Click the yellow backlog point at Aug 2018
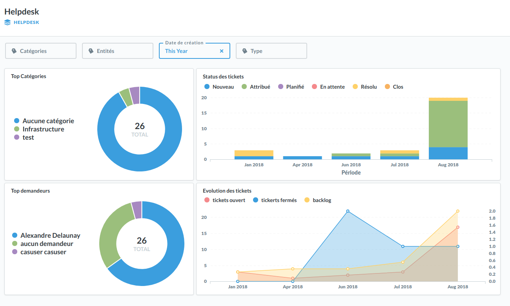Image resolution: width=510 pixels, height=306 pixels. 458,211
